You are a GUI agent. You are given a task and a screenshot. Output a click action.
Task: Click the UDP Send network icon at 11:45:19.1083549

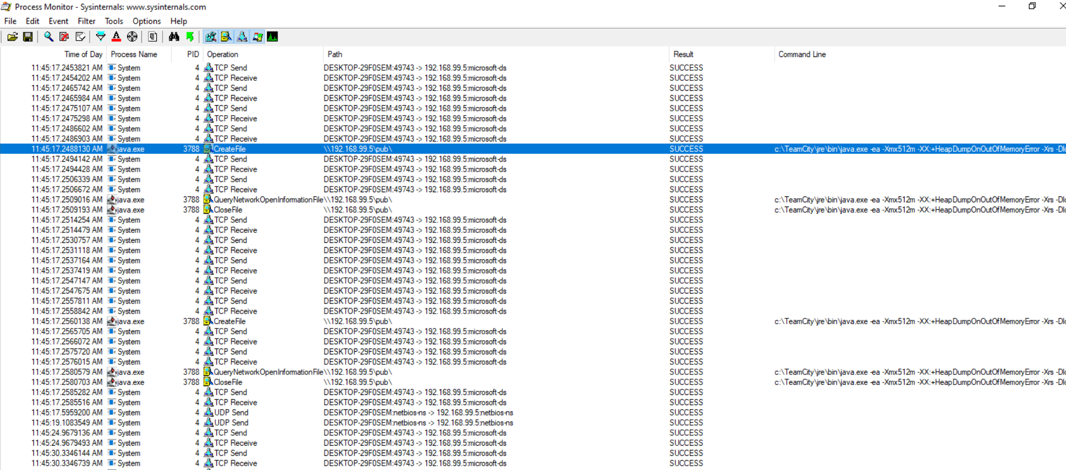[x=208, y=422]
